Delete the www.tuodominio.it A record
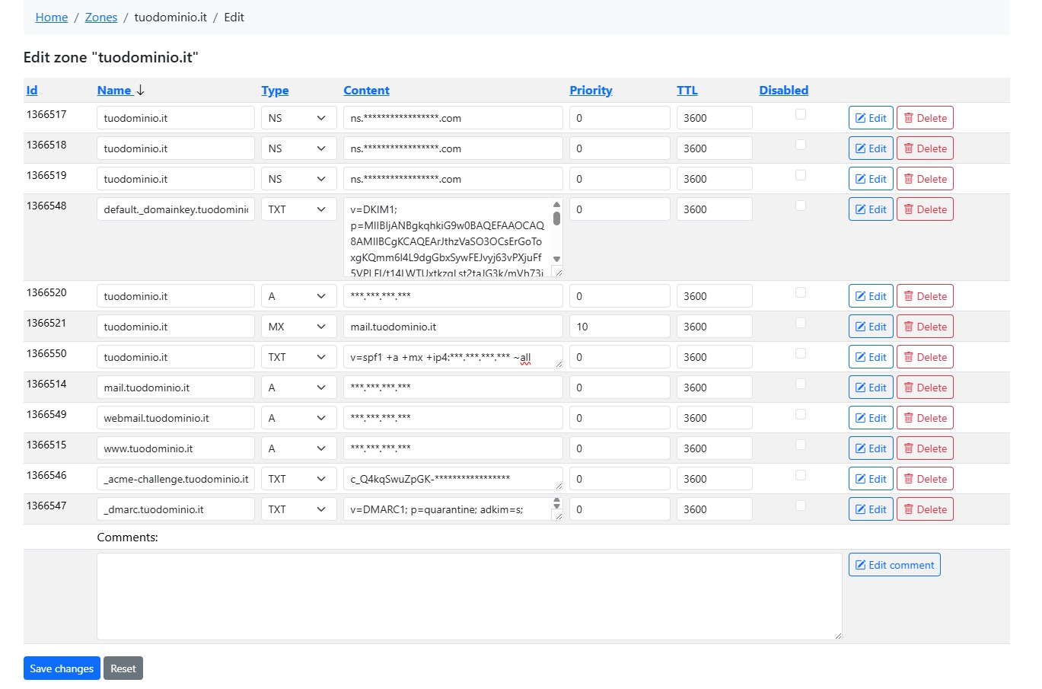Screen dimensions: 1042x689 tap(925, 448)
